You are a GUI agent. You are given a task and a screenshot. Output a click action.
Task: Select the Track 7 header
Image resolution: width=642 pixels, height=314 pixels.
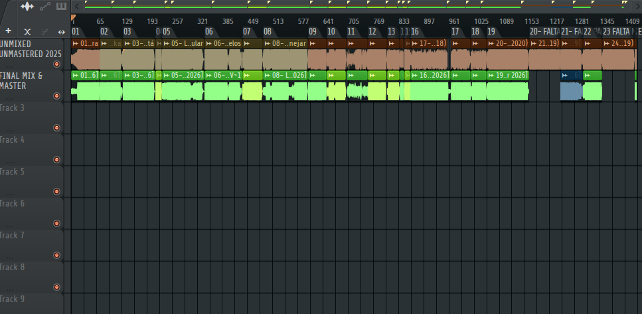click(31, 245)
